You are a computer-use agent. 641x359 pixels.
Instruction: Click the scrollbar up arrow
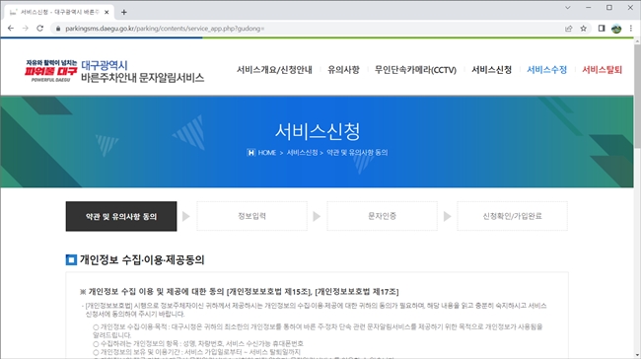[x=637, y=41]
